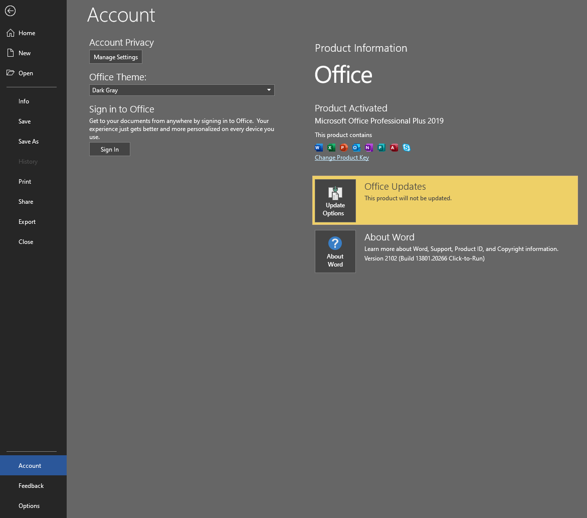587x518 pixels.
Task: Click 'This product will not be updated' text
Action: (408, 198)
